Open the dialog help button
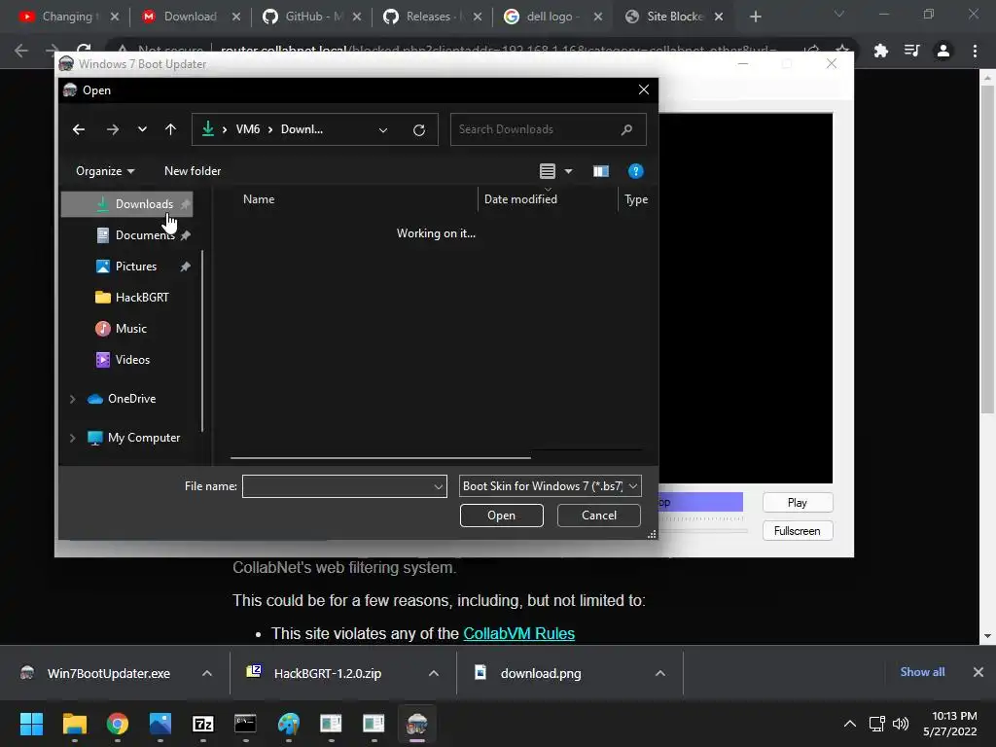 (636, 171)
